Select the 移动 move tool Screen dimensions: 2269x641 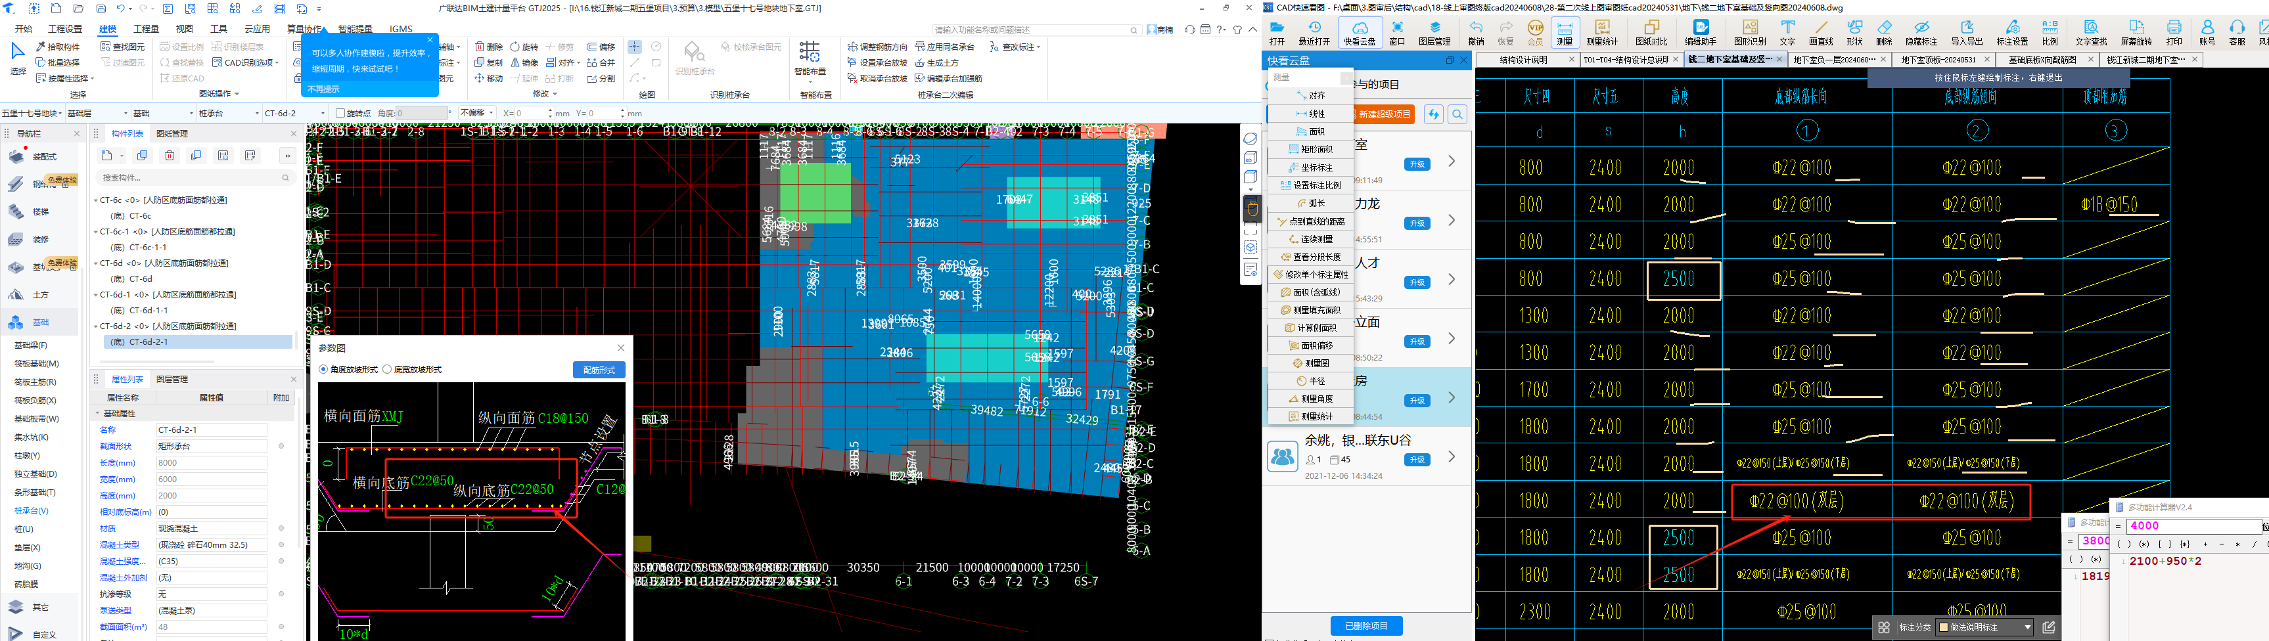click(x=489, y=78)
